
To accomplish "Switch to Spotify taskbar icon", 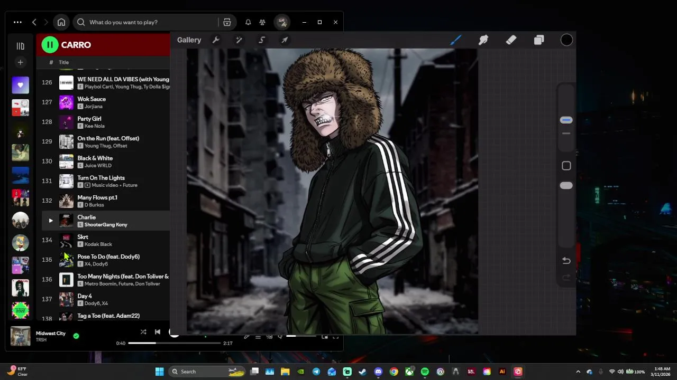I will click(425, 372).
